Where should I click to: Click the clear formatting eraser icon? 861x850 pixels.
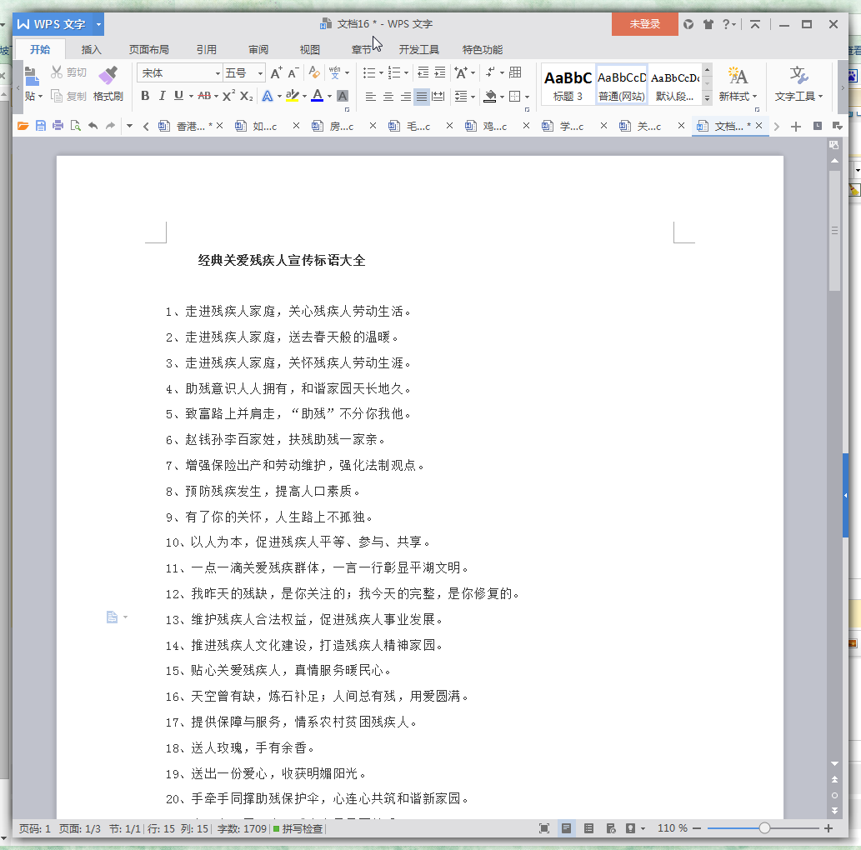click(x=314, y=72)
